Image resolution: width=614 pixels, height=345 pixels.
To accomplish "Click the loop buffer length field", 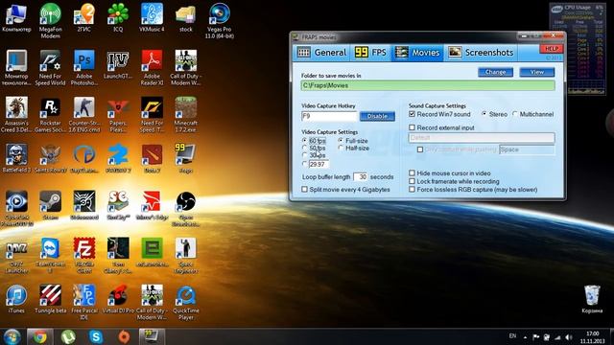I will [x=361, y=176].
